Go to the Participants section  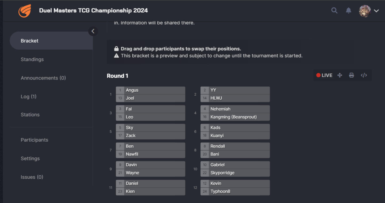coord(34,140)
